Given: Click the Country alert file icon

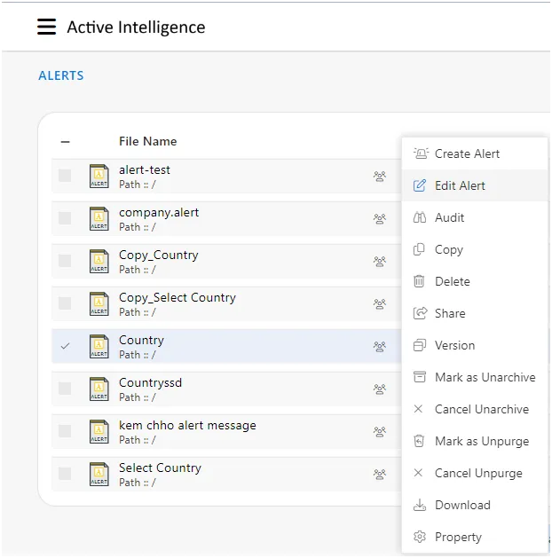Looking at the screenshot, I should (x=99, y=346).
